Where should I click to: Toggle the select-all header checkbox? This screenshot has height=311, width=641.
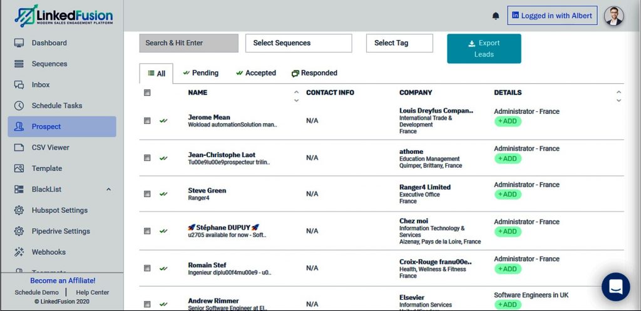tap(147, 93)
